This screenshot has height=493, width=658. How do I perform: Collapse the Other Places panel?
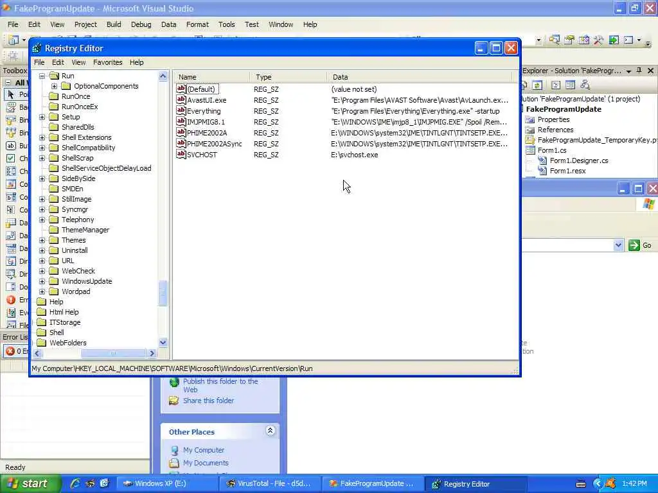click(271, 431)
